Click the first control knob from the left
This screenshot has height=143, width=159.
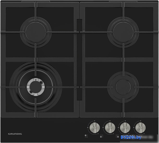(95, 128)
